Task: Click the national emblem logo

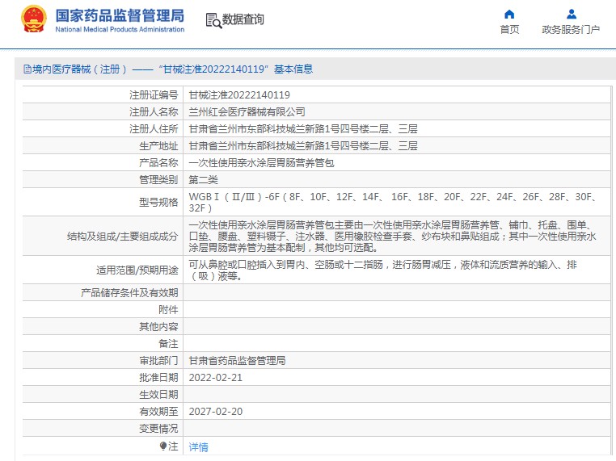Action: (34, 19)
